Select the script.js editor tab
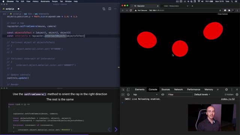Screen dimensions: 240x135 click(x=10, y=9)
